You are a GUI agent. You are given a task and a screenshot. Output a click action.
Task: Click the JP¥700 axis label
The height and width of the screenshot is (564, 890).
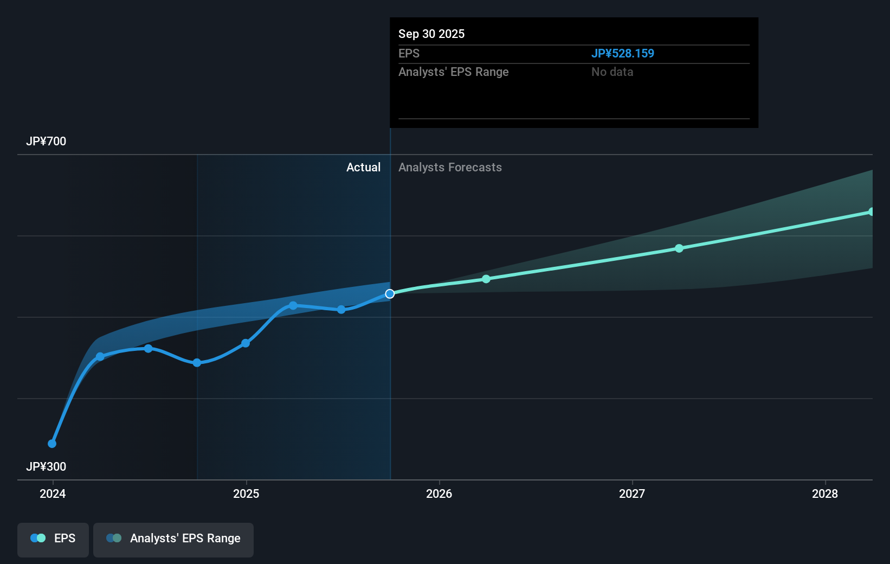(46, 141)
